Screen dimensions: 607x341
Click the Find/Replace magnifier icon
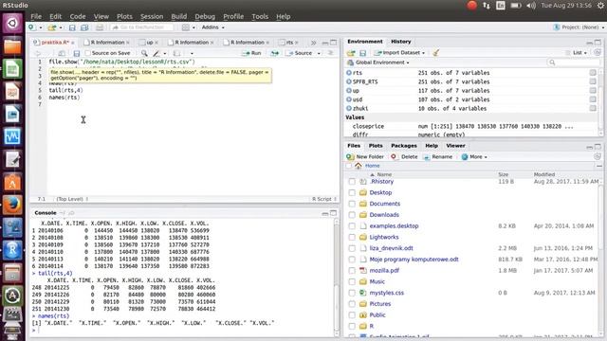click(x=144, y=53)
